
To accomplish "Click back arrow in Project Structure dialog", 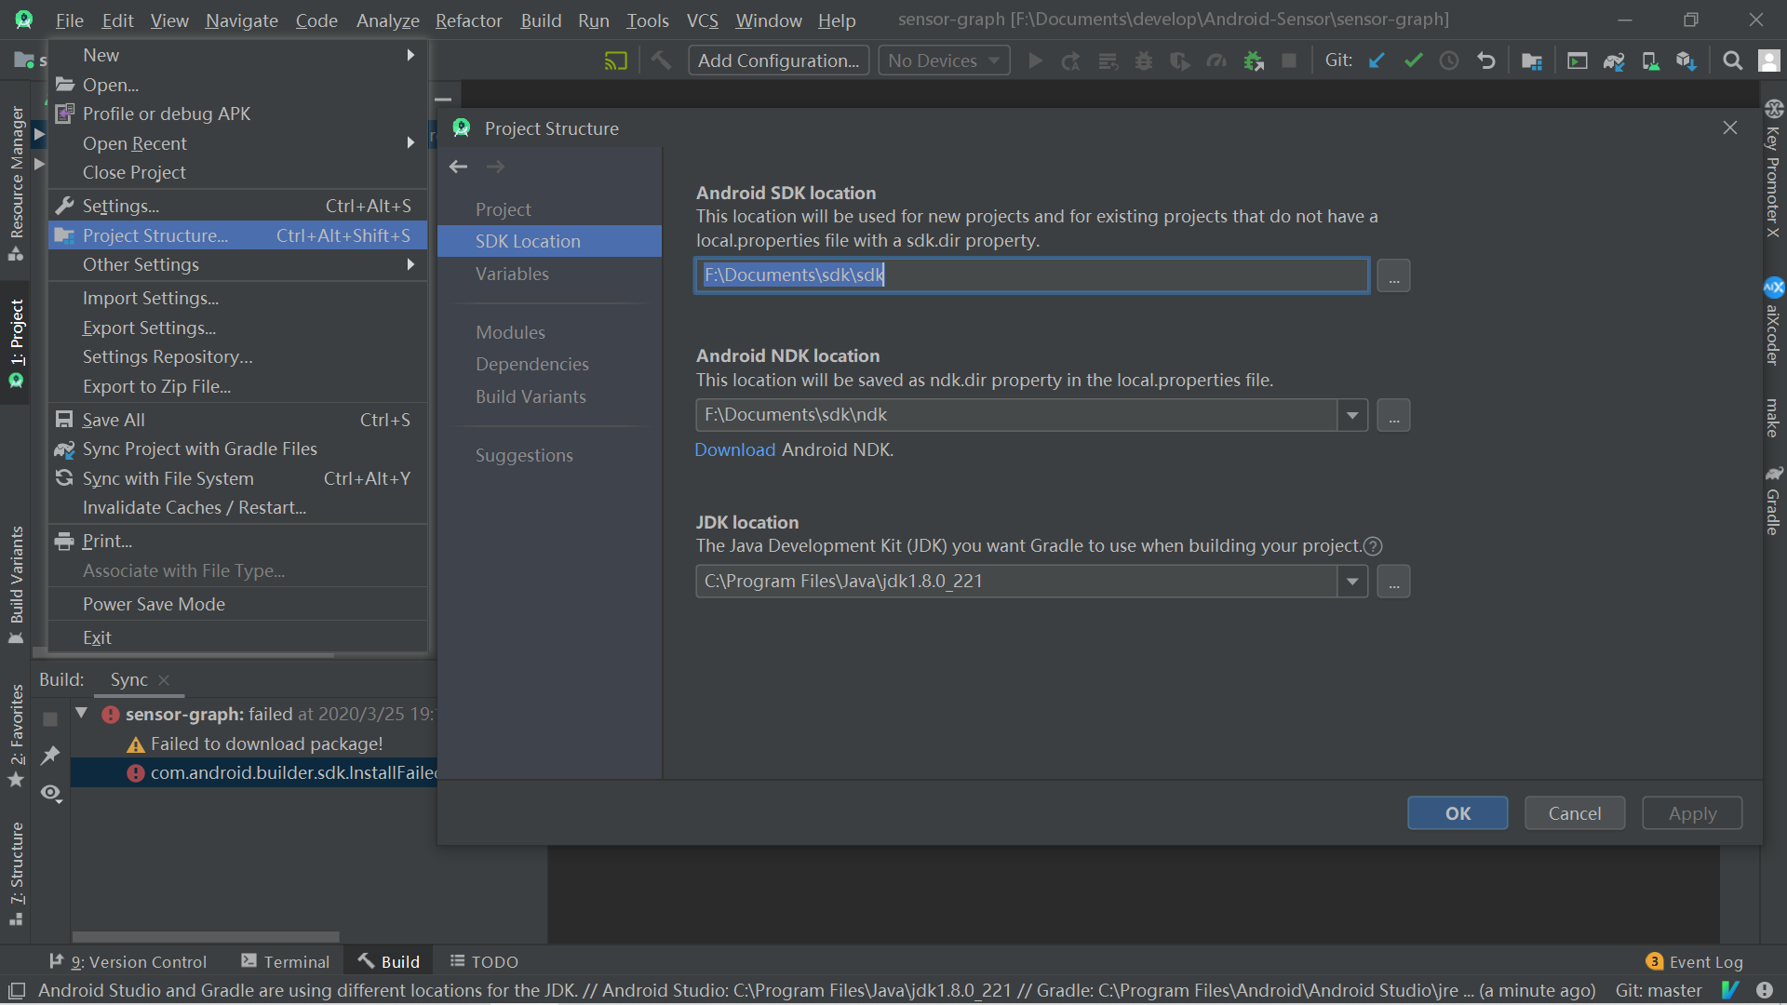I will (458, 167).
